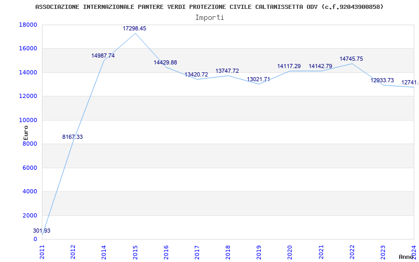This screenshot has height=262, width=419.
Task: Click the chart title with c.f. 92043900858
Action: [x=210, y=7]
